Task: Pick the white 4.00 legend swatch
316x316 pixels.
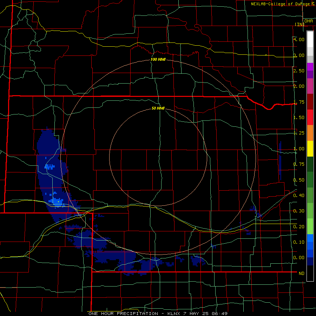Action: coord(310,39)
